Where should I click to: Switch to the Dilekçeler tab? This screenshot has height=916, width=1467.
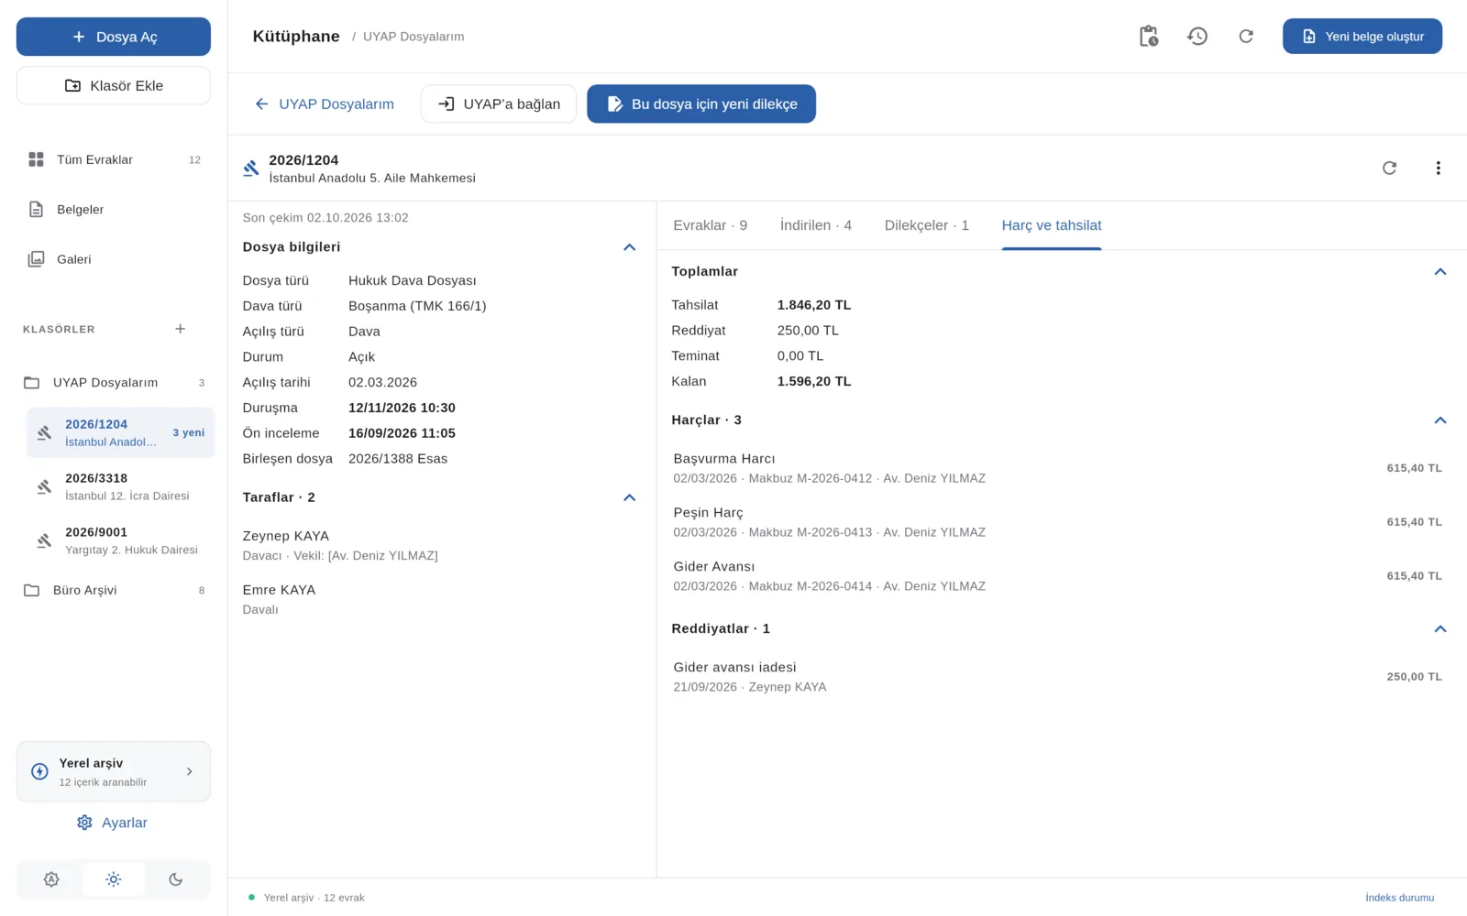[926, 225]
